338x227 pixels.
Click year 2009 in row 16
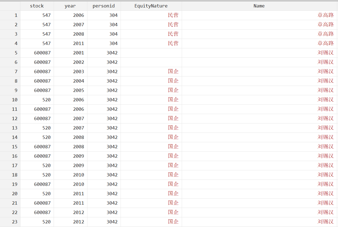79,156
